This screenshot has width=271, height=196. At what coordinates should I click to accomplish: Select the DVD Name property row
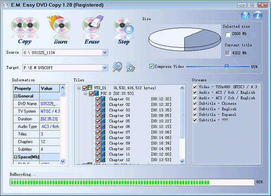37,104
